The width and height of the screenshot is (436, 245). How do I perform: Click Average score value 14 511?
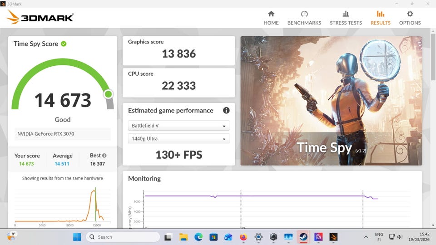coord(62,164)
